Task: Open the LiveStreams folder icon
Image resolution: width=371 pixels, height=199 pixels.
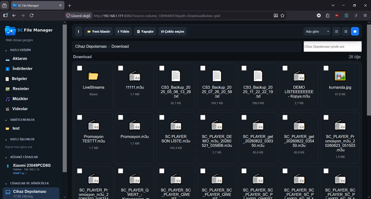Action: tap(94, 76)
